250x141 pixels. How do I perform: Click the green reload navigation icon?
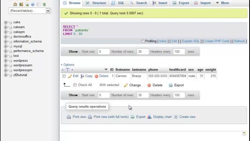click(44, 4)
